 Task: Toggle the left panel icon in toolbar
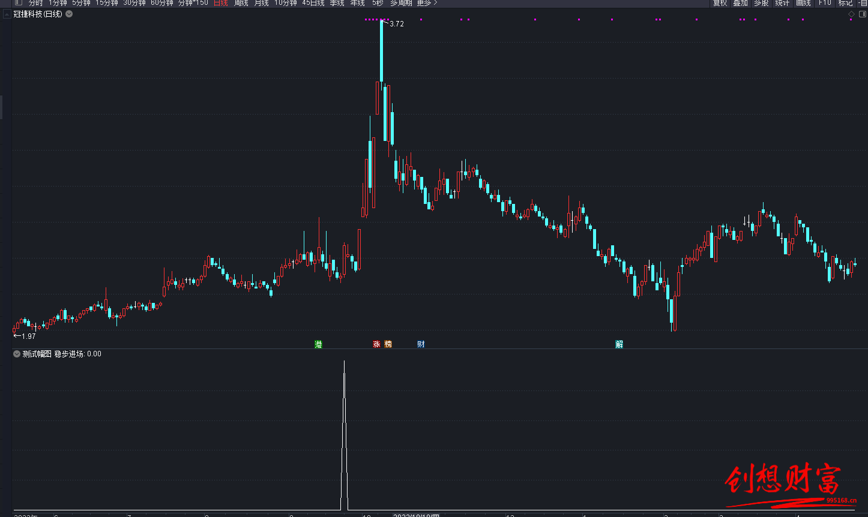tap(18, 3)
